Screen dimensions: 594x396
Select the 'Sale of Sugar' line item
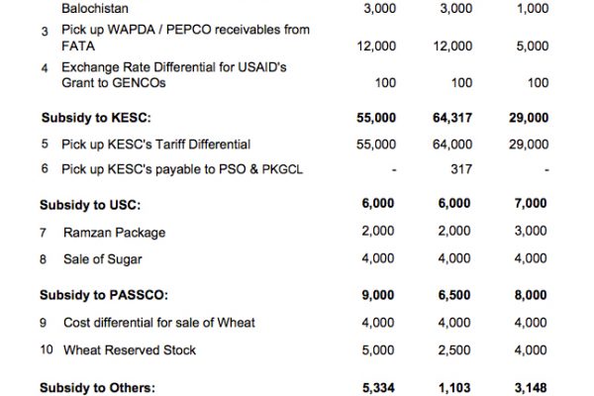[x=103, y=259]
